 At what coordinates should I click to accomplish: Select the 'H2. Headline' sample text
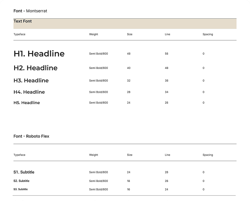pyautogui.click(x=36, y=68)
